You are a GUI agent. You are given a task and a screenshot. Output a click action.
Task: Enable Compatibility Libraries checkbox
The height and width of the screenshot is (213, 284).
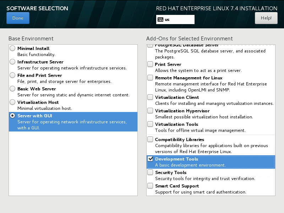click(x=150, y=139)
